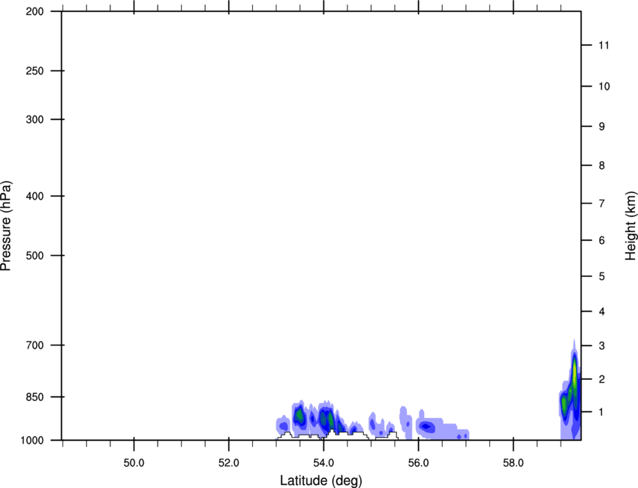This screenshot has width=638, height=488.
Task: Click the dark blue blob near 56.0 latitude
Action: (x=427, y=427)
